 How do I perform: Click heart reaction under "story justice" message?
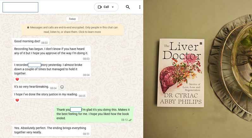(17, 100)
